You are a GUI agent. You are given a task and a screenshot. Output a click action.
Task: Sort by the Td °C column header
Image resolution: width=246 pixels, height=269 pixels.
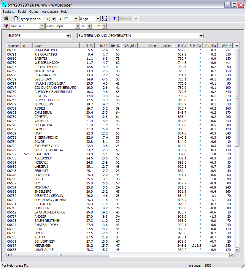[102, 46]
